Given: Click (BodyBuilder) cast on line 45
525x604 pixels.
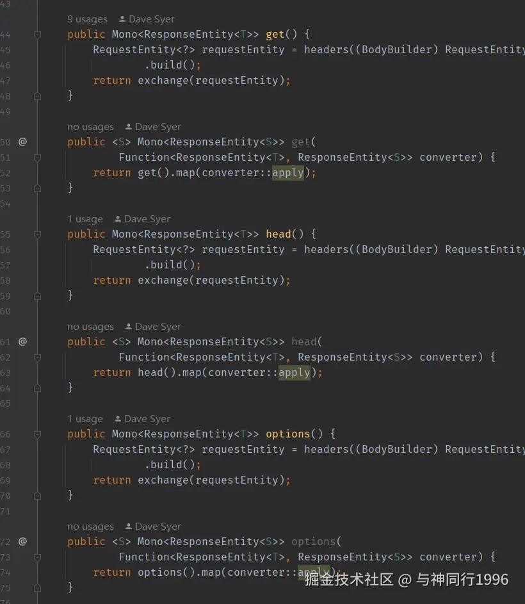Looking at the screenshot, I should 397,50.
